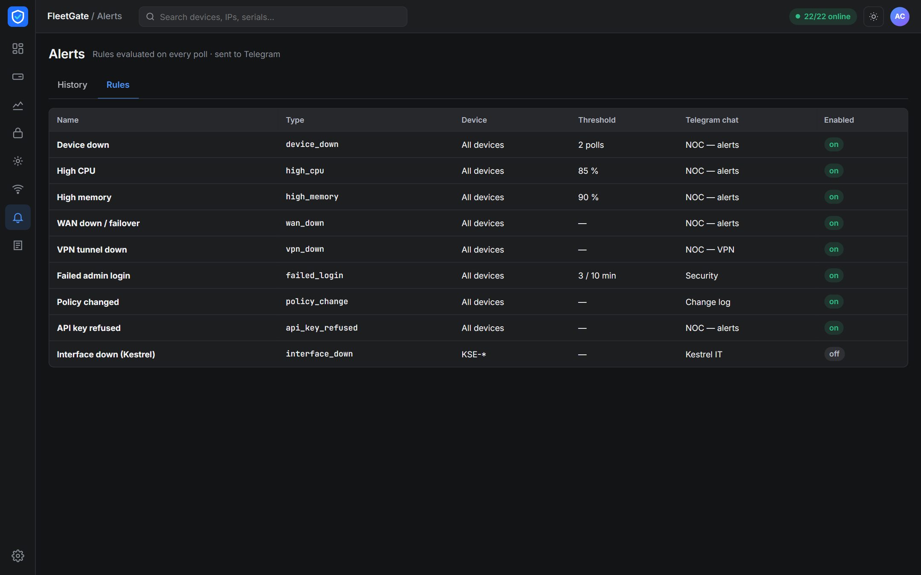
Task: Open the Interface down (Kestrel) rule
Action: point(106,354)
